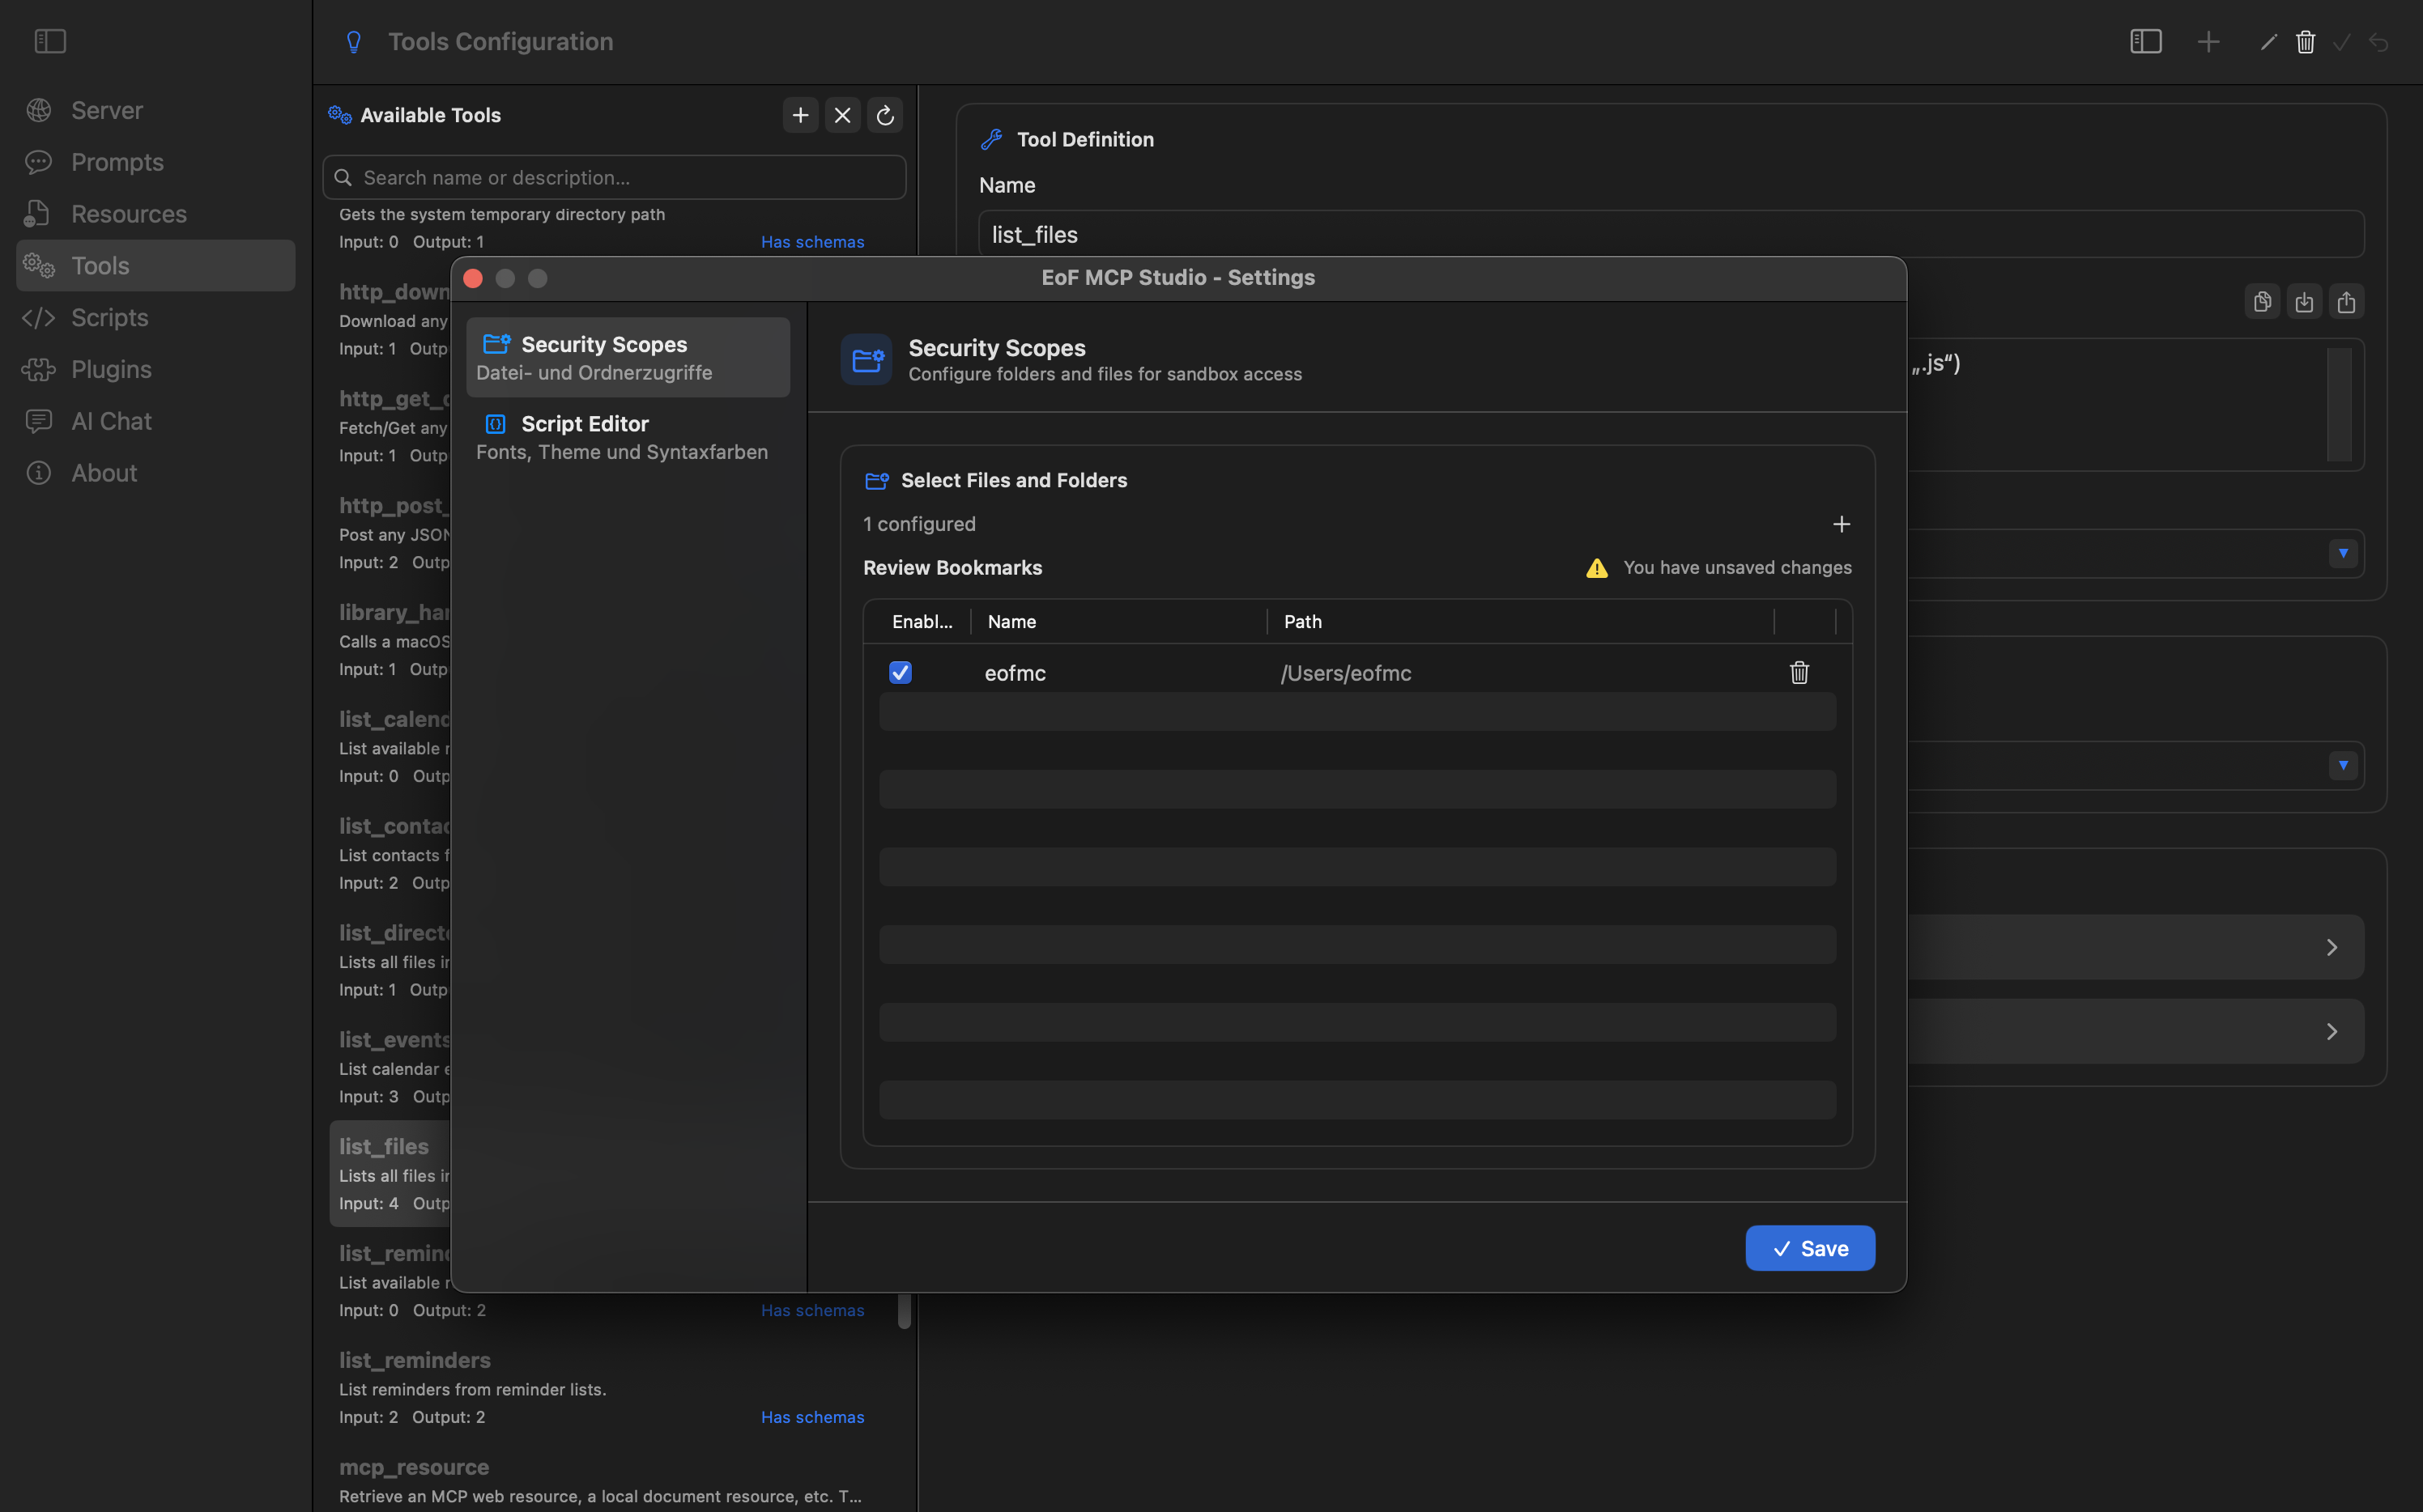Image resolution: width=2423 pixels, height=1512 pixels.
Task: Click the Name column header
Action: pyautogui.click(x=1118, y=621)
